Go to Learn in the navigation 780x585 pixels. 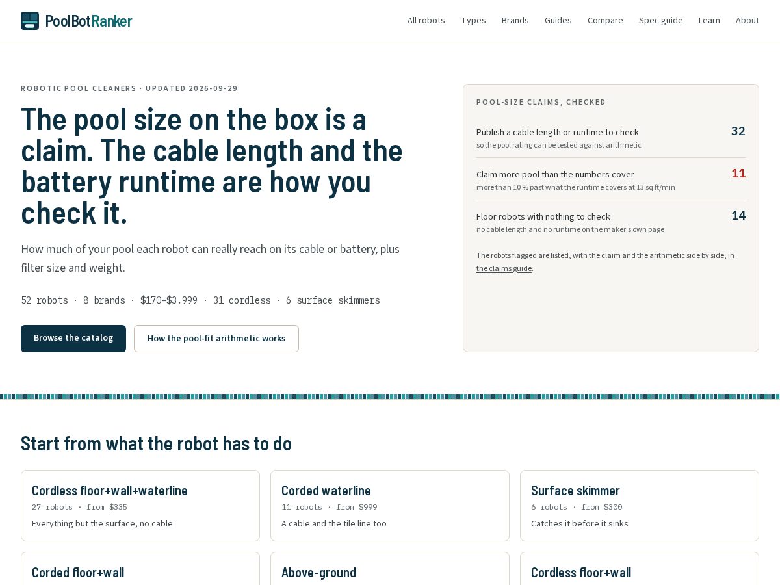(x=709, y=21)
